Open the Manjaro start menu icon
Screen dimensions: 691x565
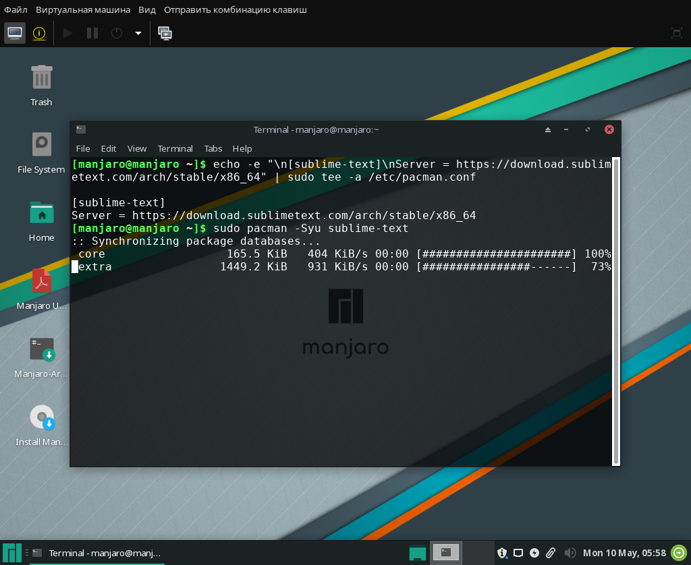(x=11, y=553)
